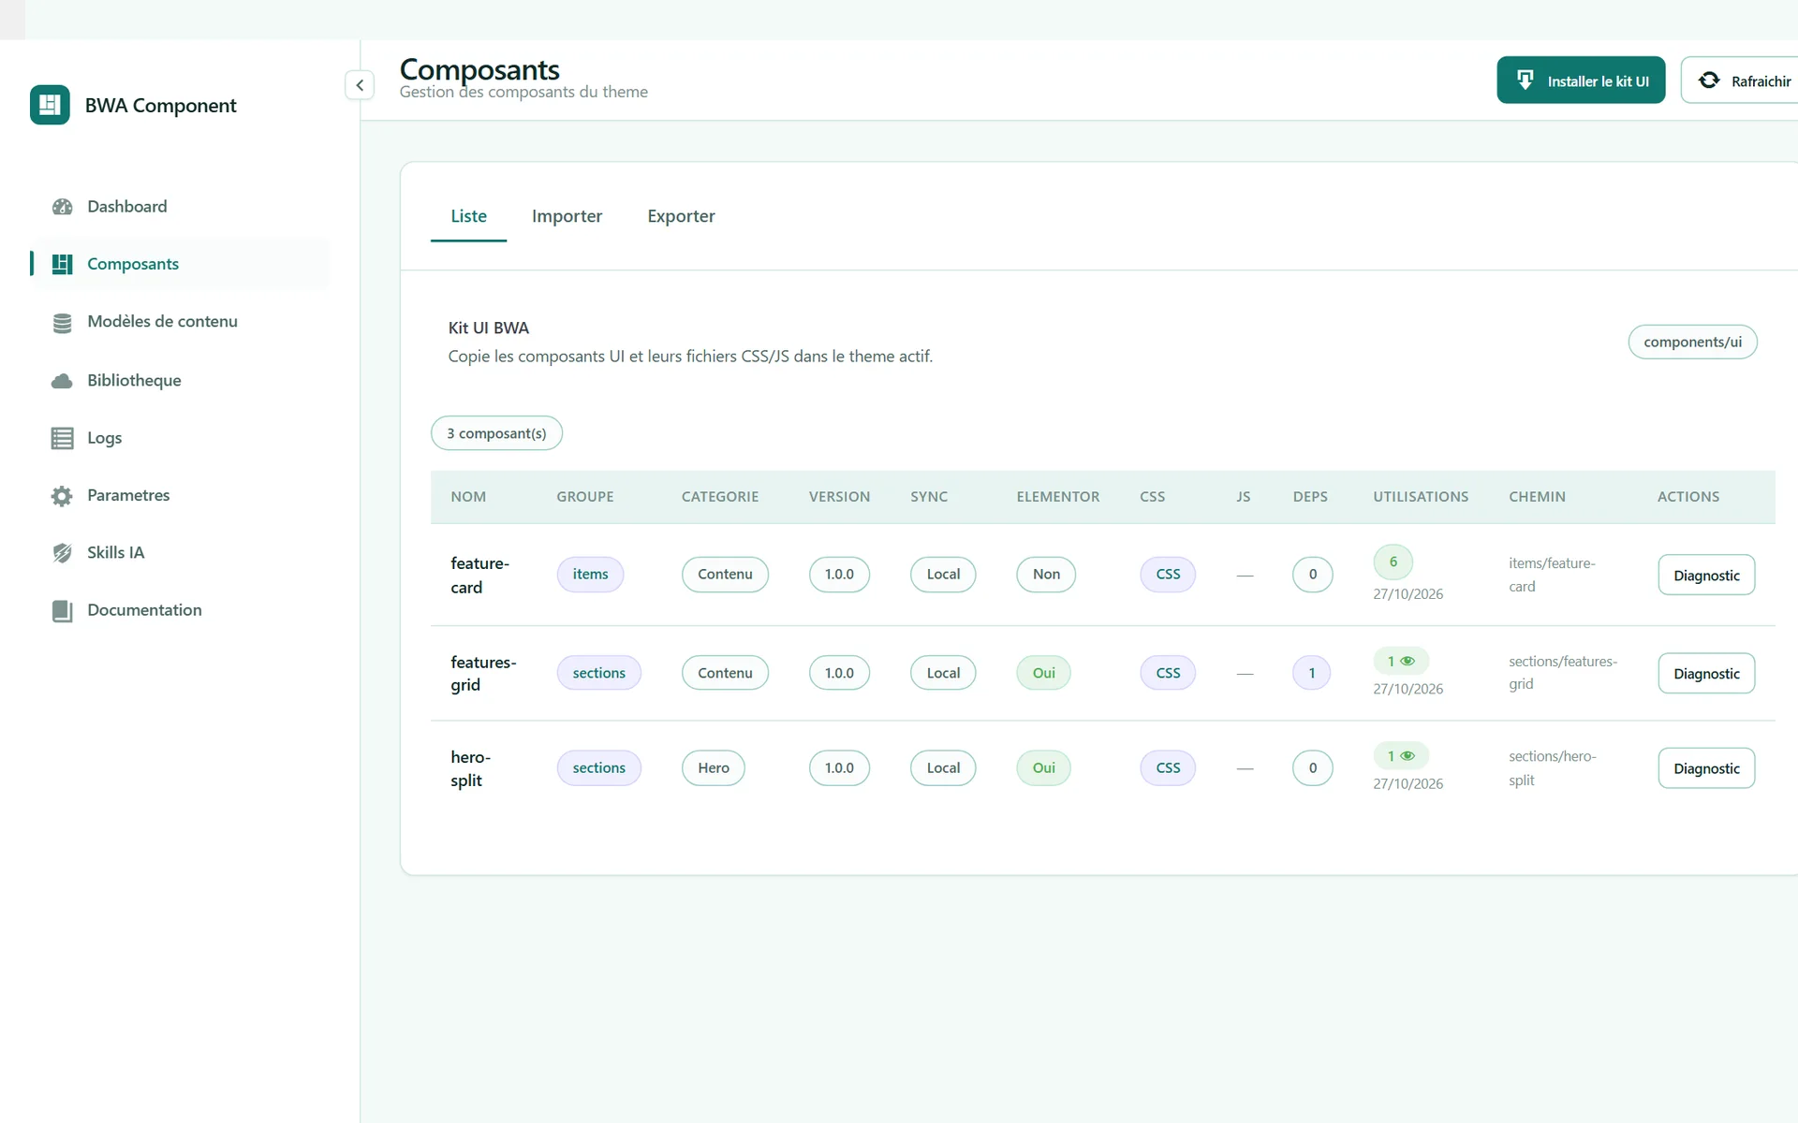
Task: Collapse the sidebar with the chevron button
Action: click(360, 85)
